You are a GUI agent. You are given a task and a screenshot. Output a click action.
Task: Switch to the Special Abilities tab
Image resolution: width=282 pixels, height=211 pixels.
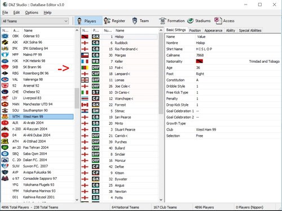point(250,31)
